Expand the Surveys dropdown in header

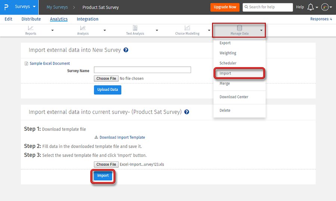click(34, 7)
